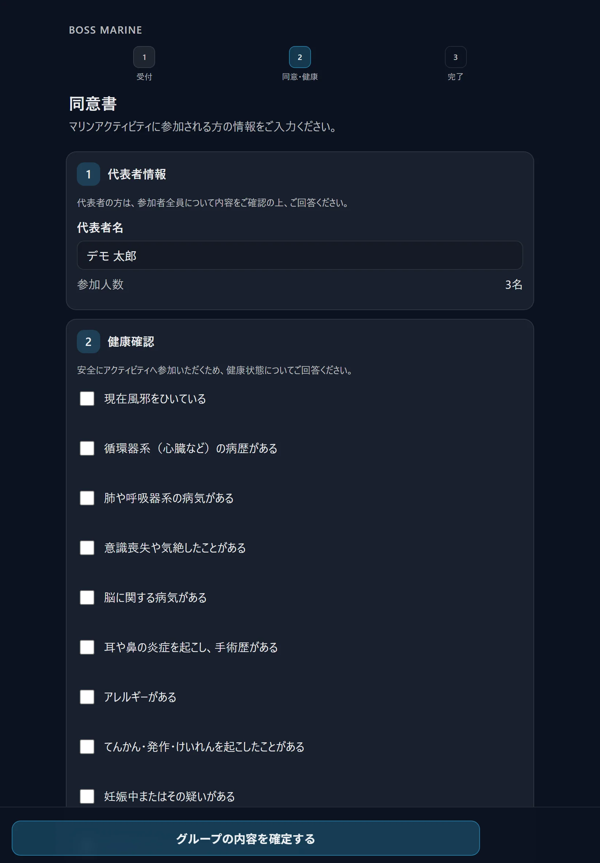
Task: Click the section 1 badge beside 代表者情報
Action: point(88,174)
